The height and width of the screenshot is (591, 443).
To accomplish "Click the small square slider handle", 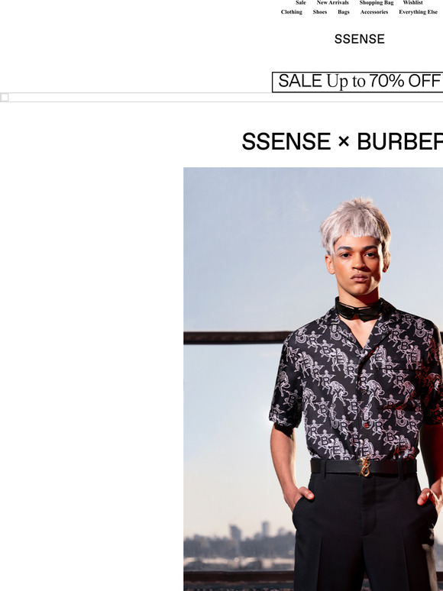I will point(5,97).
